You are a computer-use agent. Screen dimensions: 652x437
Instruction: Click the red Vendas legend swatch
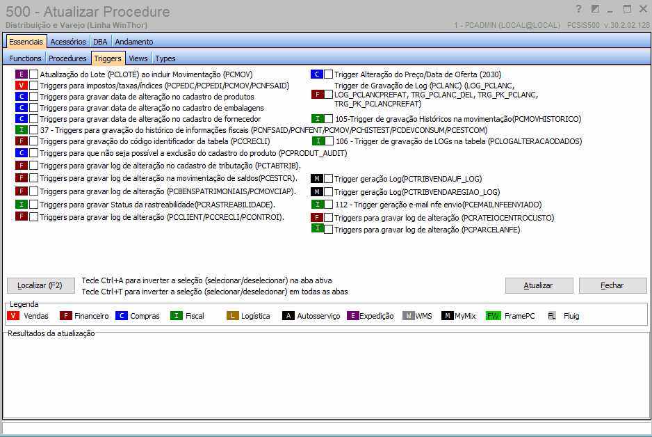[13, 316]
